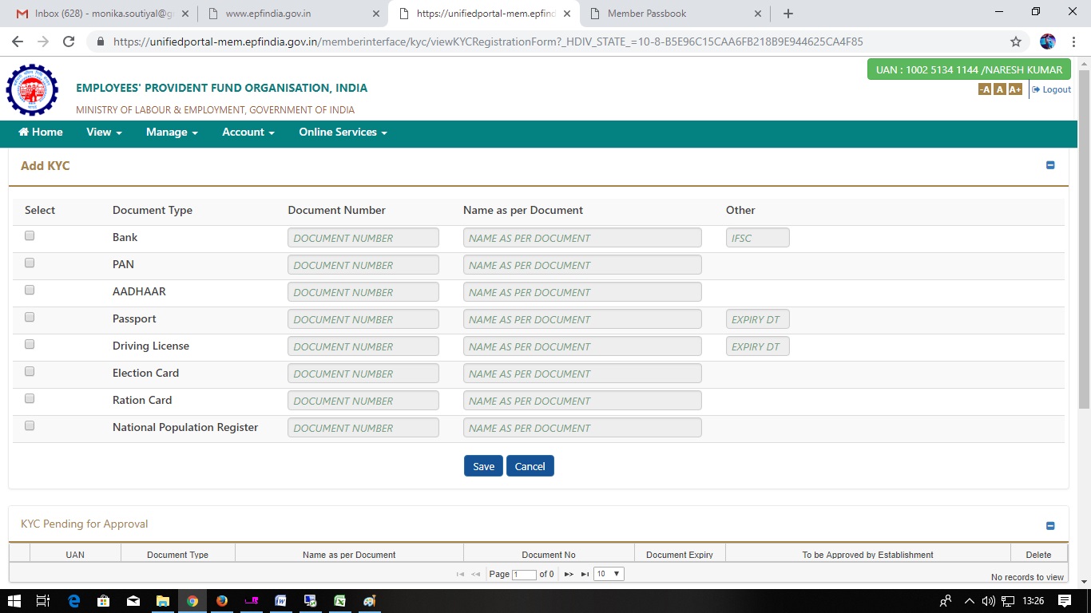This screenshot has width=1091, height=613.
Task: Select the AADHAAR checkbox
Action: click(x=30, y=290)
